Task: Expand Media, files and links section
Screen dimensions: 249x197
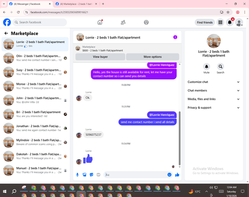Action: 214,99
